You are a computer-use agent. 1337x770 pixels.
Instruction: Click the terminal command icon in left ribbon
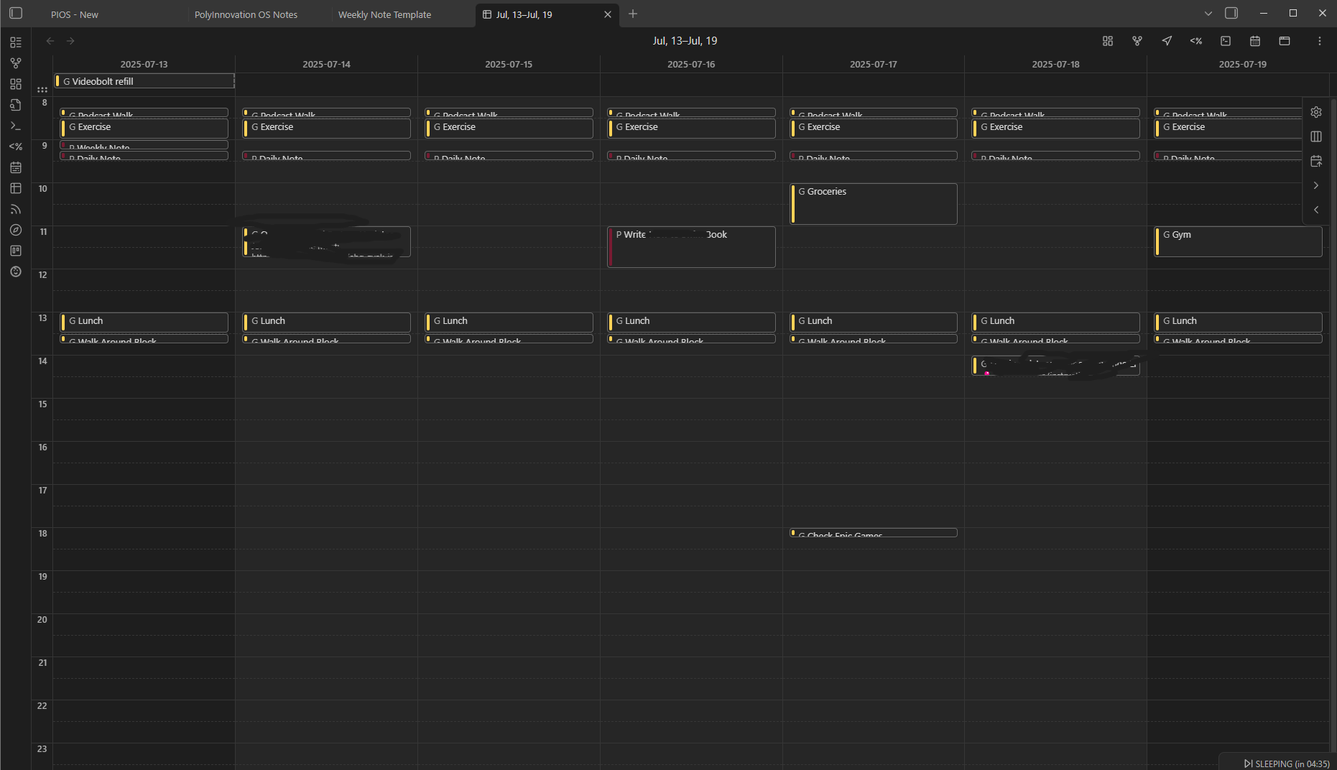pos(16,126)
